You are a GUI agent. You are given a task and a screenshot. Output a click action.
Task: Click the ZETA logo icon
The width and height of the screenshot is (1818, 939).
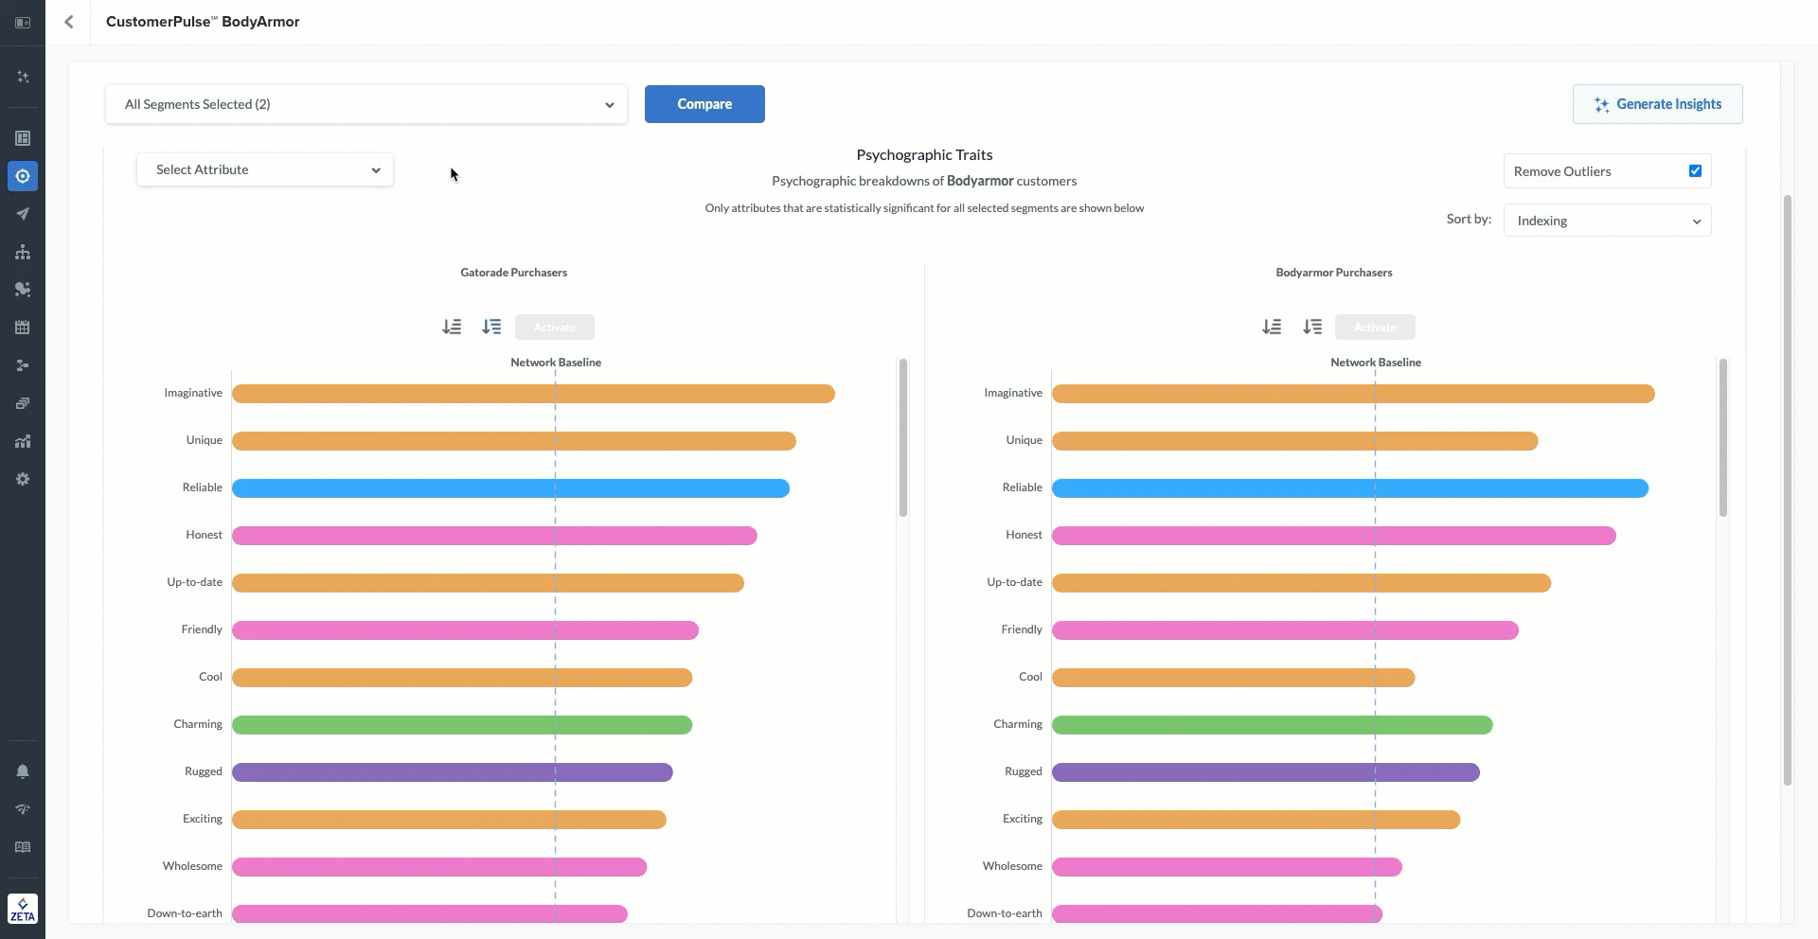(x=23, y=909)
